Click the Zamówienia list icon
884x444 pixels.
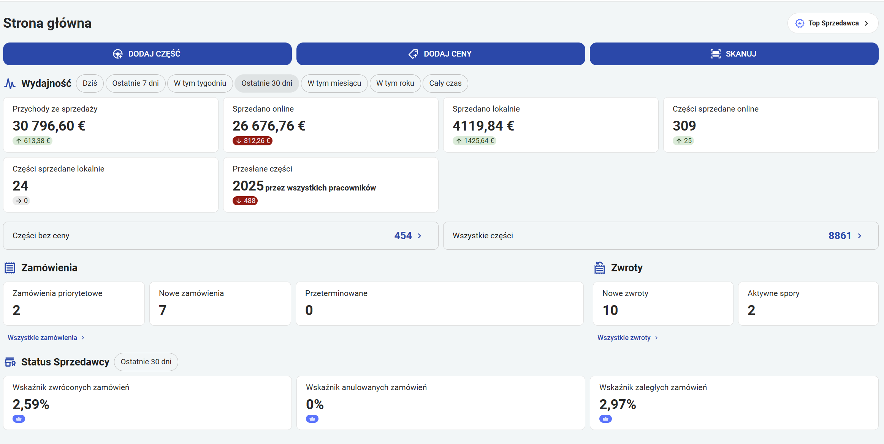coord(10,268)
